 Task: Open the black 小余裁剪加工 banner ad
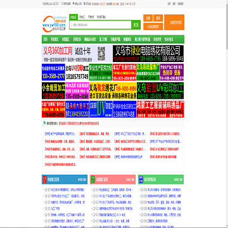tap(53, 91)
